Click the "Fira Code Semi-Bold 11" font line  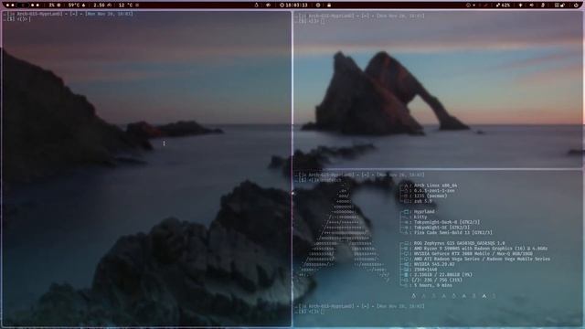point(453,232)
